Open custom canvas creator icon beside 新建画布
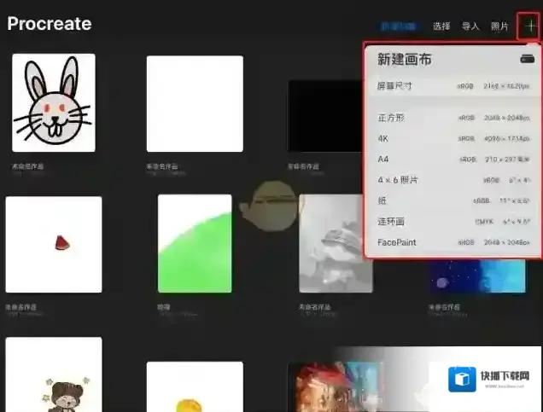 527,60
